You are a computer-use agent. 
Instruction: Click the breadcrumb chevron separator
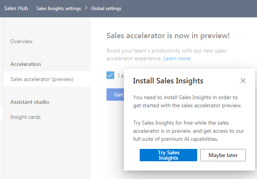click(86, 8)
